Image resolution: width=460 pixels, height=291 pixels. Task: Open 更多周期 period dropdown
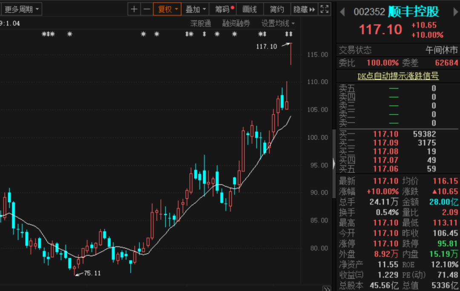(21, 9)
